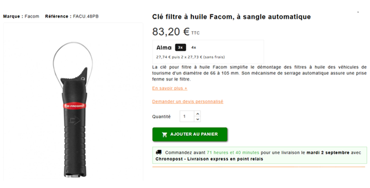Viewport: 370px width, 188px height.
Task: Click the Facom brand name next to Marque
Action: pos(32,17)
